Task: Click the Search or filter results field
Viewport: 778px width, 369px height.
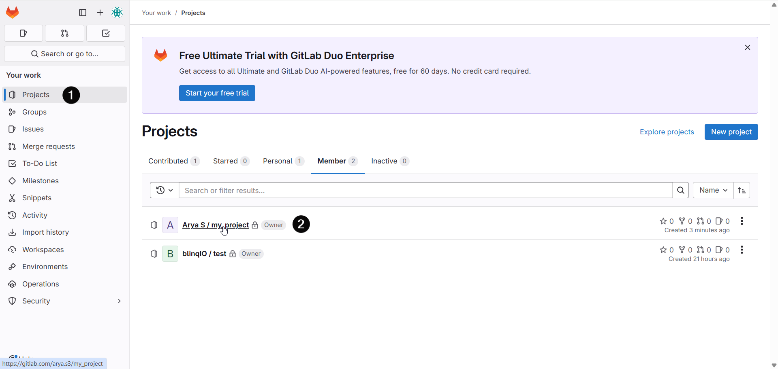Action: [425, 190]
